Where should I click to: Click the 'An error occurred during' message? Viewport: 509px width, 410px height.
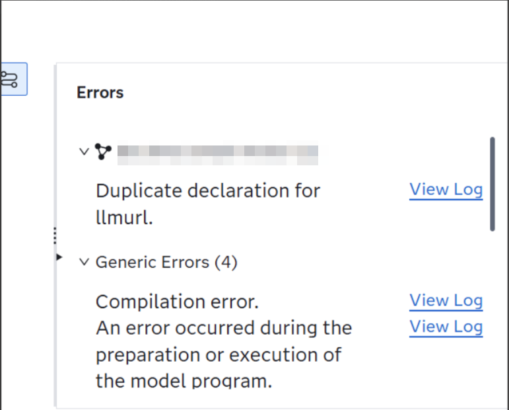pyautogui.click(x=223, y=328)
